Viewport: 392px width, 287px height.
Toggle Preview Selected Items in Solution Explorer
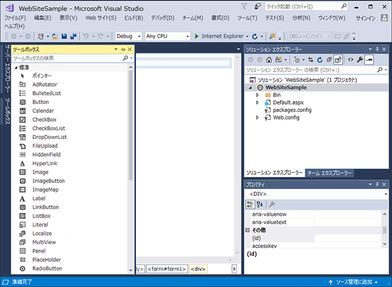click(369, 60)
